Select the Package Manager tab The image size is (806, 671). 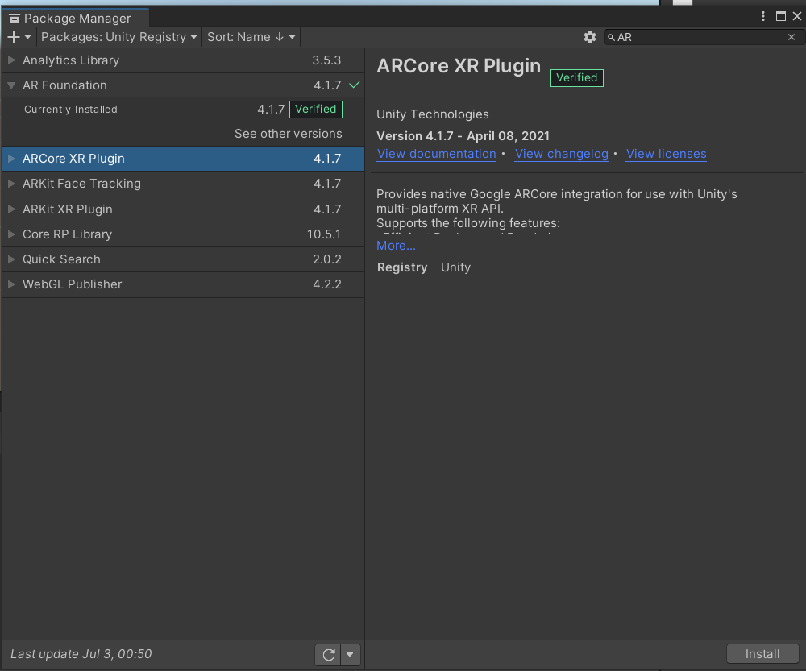pyautogui.click(x=76, y=19)
